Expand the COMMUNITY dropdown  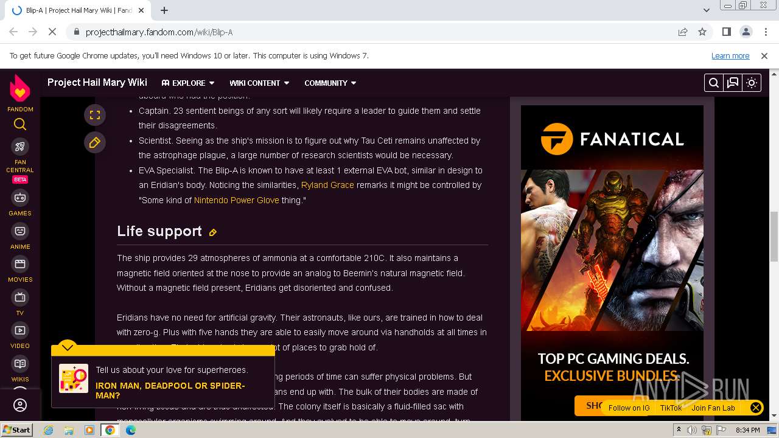tap(330, 83)
